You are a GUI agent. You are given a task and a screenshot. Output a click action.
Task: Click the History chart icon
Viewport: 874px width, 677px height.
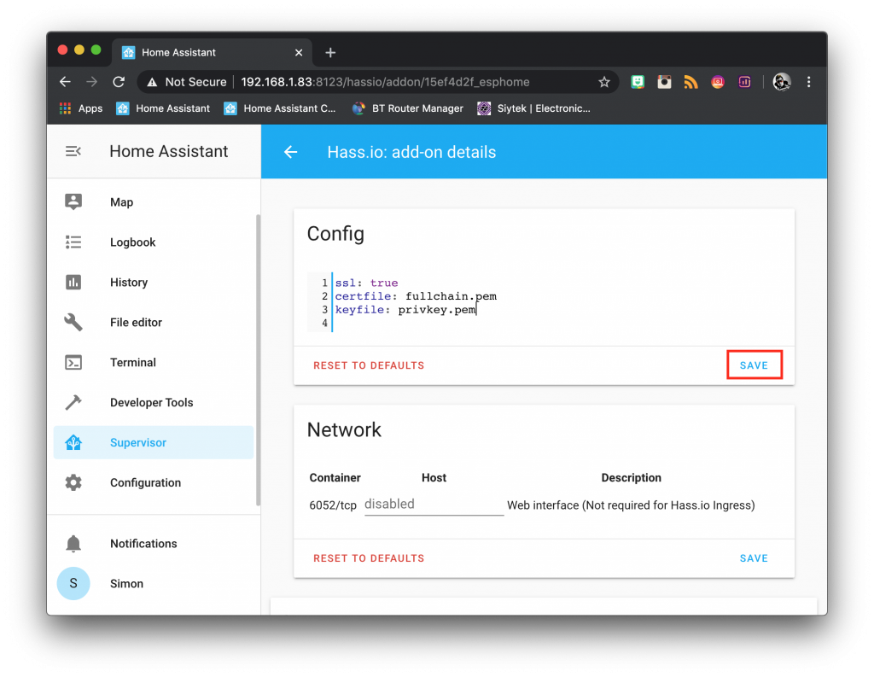pos(73,283)
